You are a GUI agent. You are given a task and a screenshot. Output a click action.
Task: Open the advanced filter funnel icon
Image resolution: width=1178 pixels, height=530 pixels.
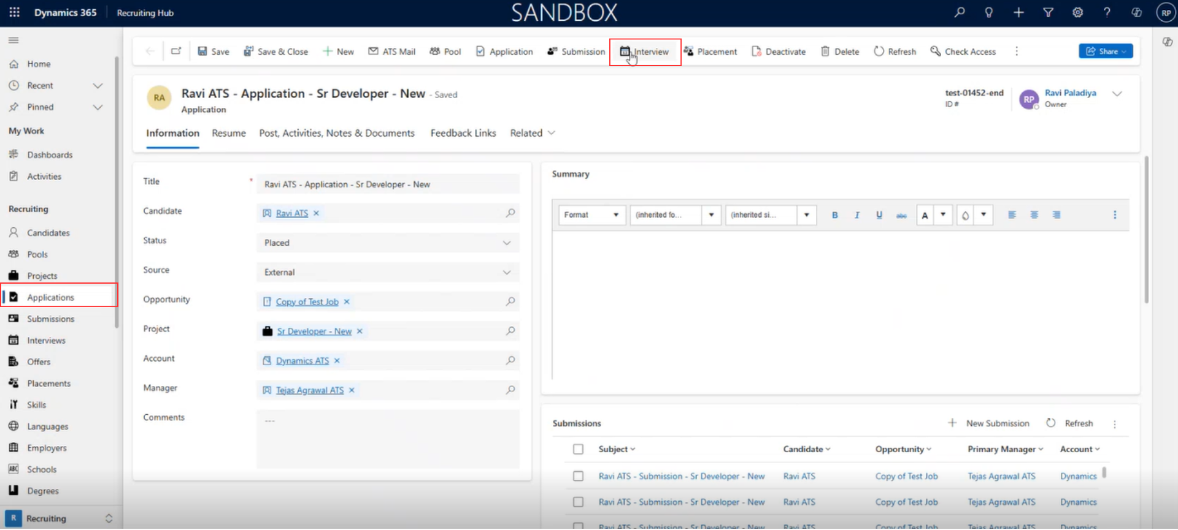(x=1048, y=12)
